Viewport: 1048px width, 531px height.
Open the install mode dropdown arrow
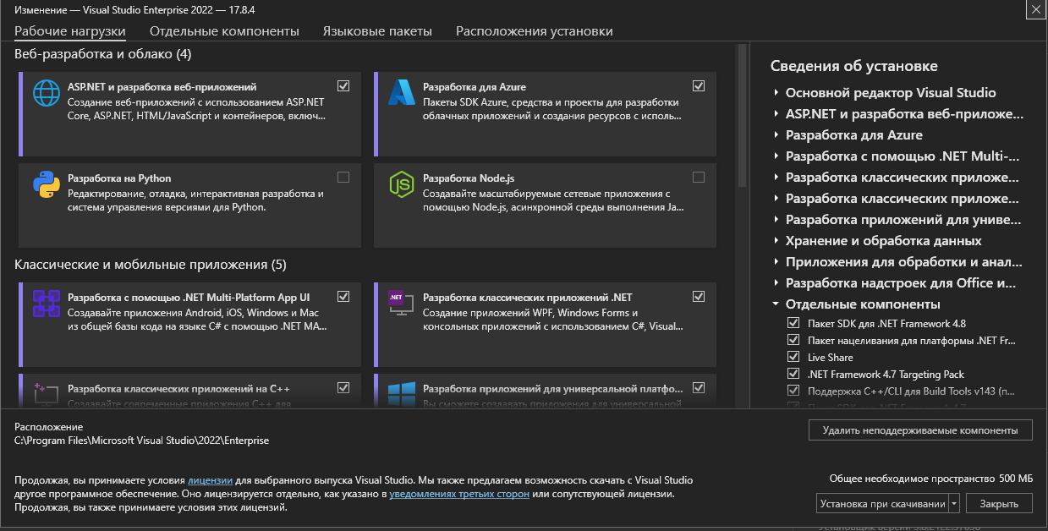click(954, 504)
